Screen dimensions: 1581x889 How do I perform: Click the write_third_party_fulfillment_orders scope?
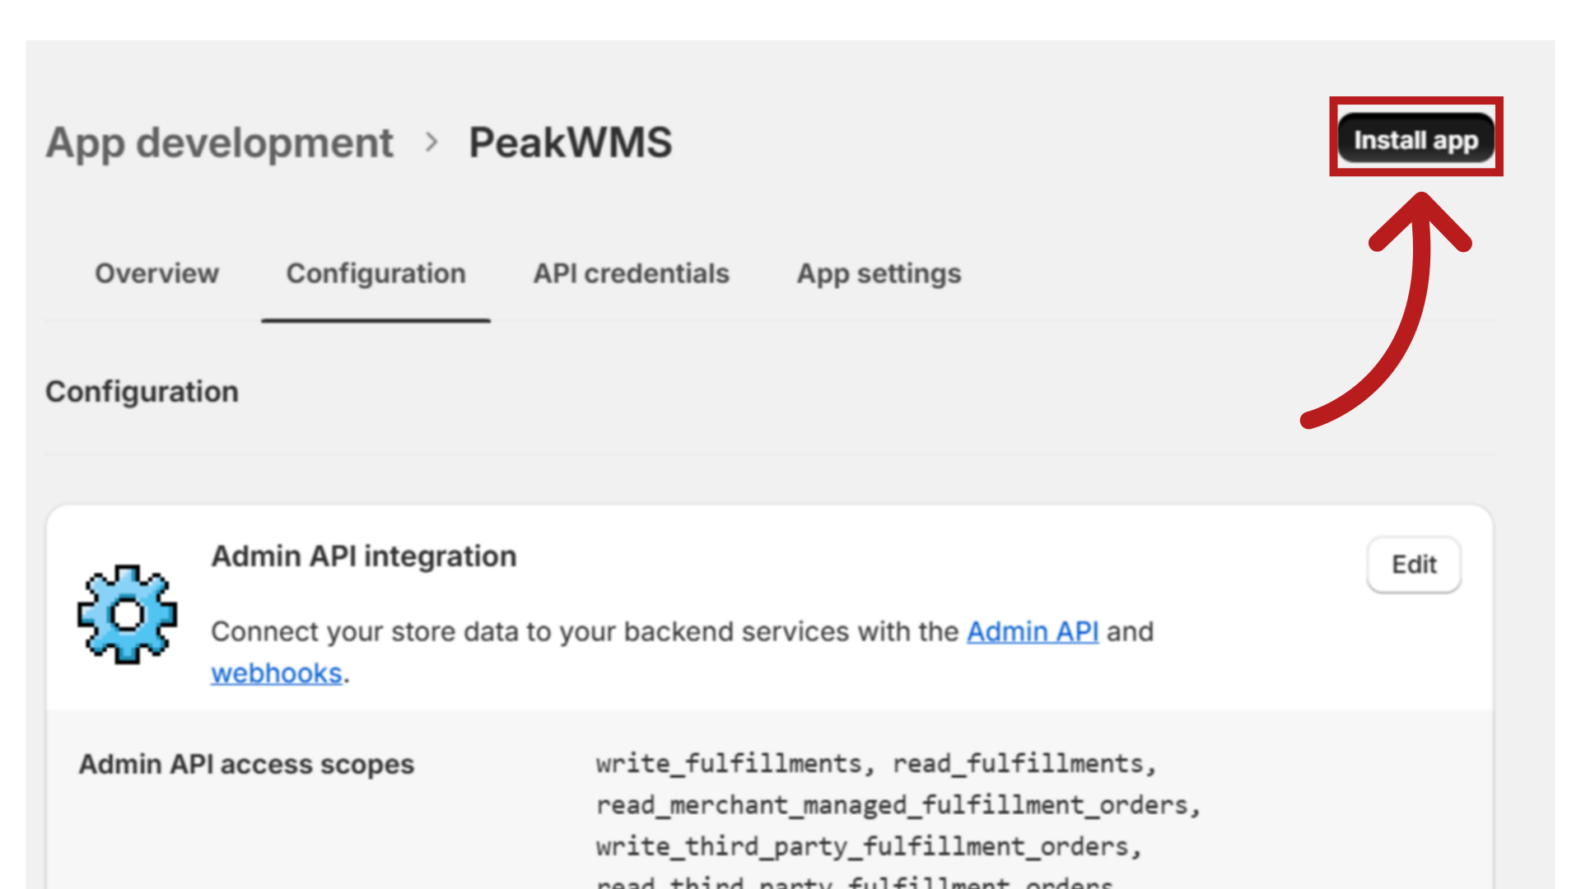[x=862, y=846]
